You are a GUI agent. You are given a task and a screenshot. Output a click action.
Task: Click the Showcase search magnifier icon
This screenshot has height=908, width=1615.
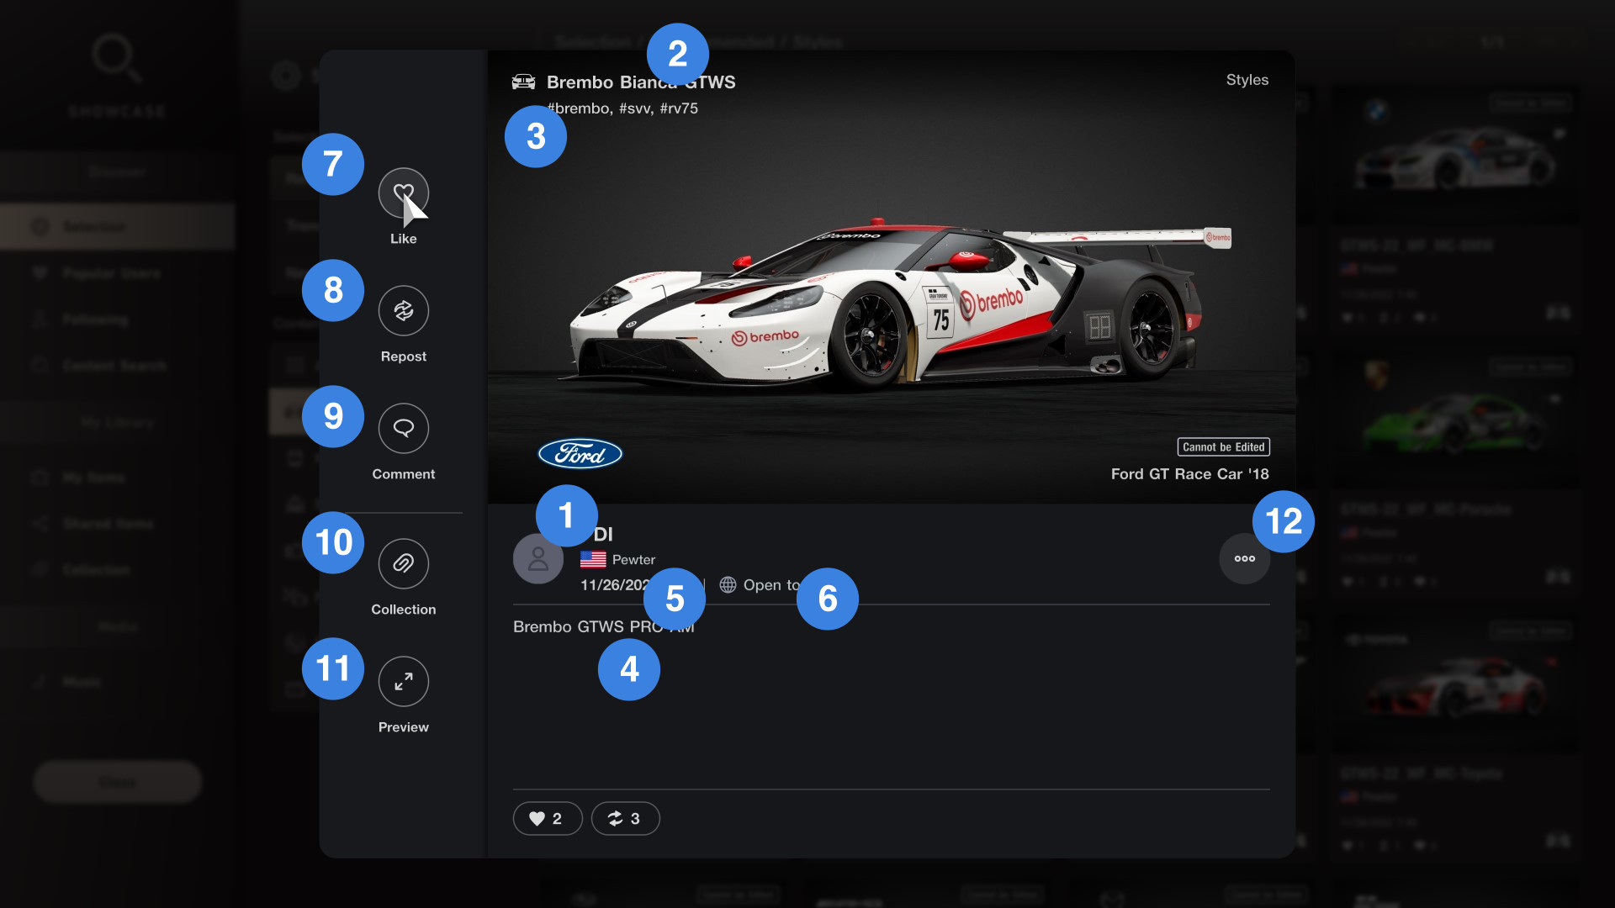116,57
